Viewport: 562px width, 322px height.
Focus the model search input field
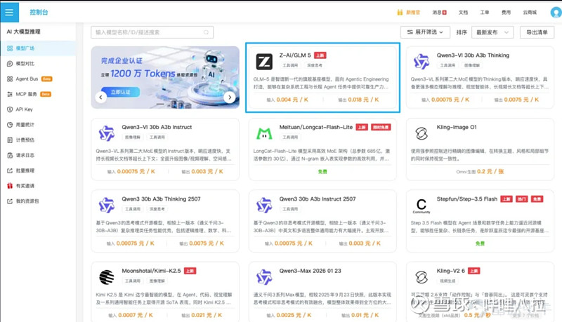[152, 32]
